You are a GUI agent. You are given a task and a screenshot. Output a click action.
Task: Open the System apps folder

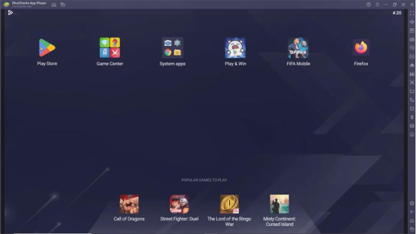tap(172, 48)
